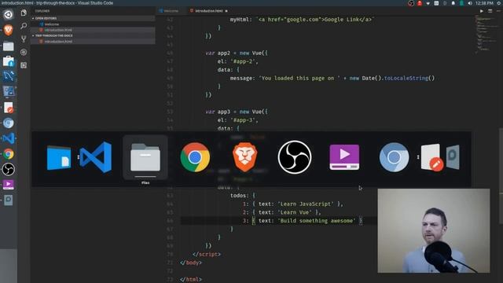Switch to the introduction.html editor tab
503x283 pixels.
(208, 11)
